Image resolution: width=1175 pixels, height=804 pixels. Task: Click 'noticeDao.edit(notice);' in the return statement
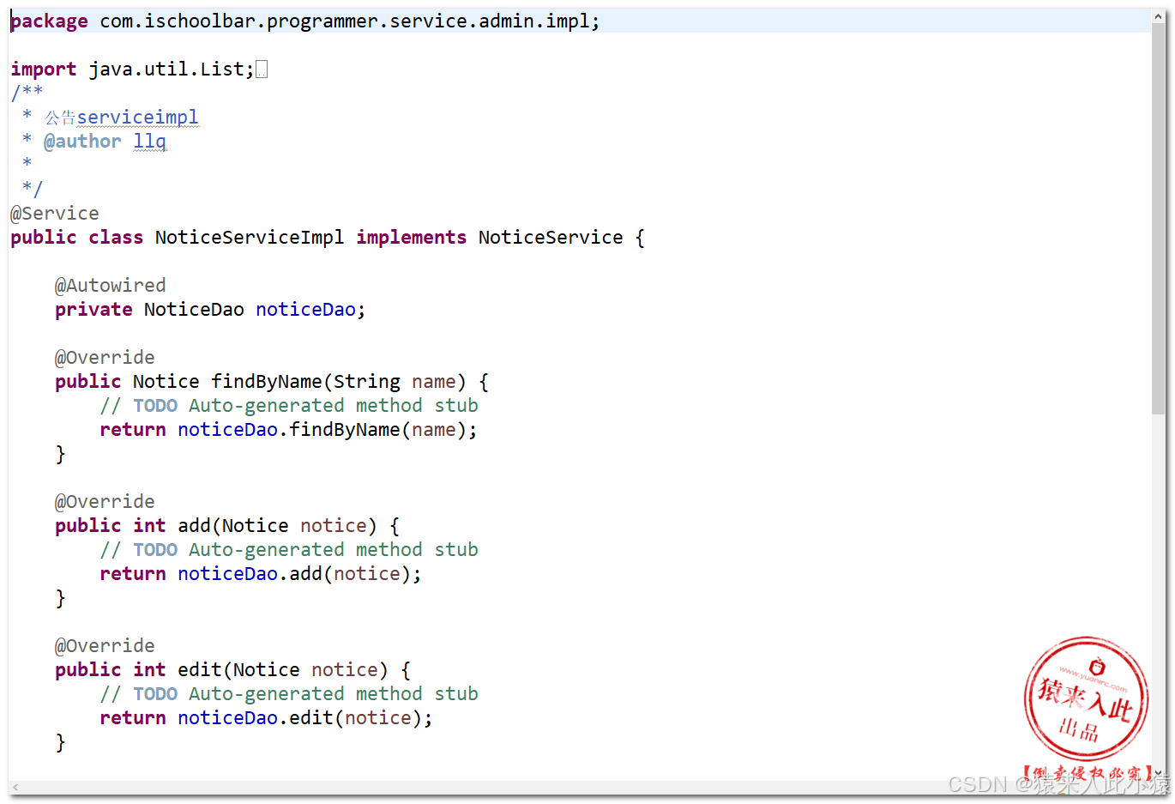(x=305, y=718)
